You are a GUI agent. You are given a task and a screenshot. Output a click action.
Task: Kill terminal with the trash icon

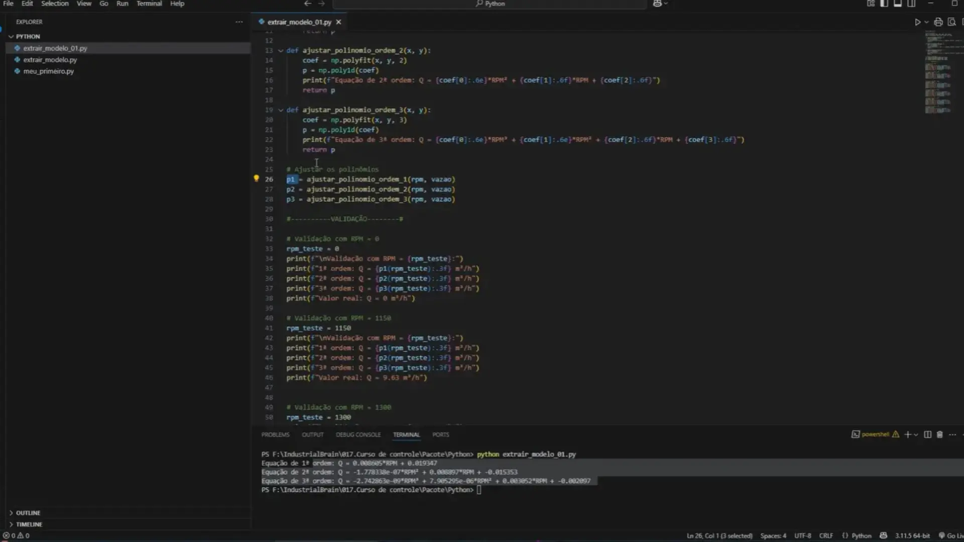point(939,435)
